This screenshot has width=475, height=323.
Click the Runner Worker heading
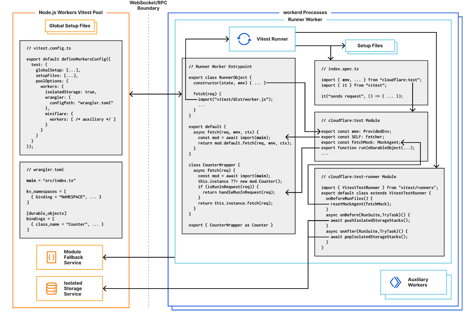(x=305, y=20)
